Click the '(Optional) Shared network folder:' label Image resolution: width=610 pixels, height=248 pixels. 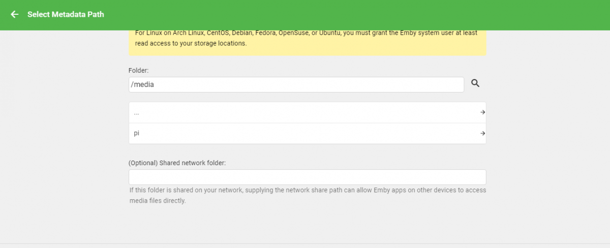point(177,163)
